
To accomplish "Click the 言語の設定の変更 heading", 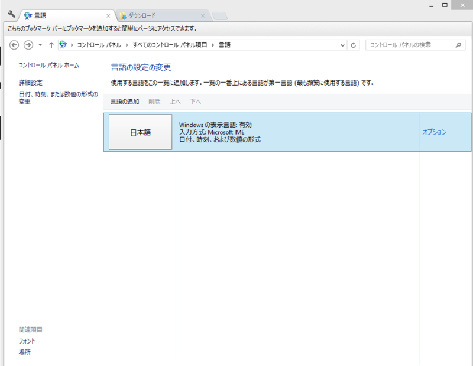I will click(x=141, y=67).
